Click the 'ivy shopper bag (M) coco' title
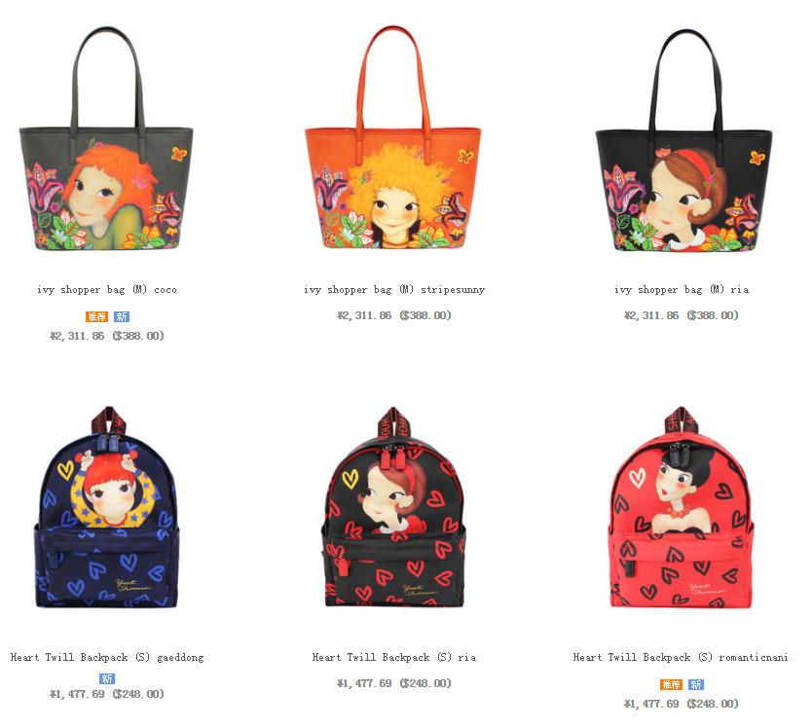Image resolution: width=812 pixels, height=728 pixels. pyautogui.click(x=107, y=289)
